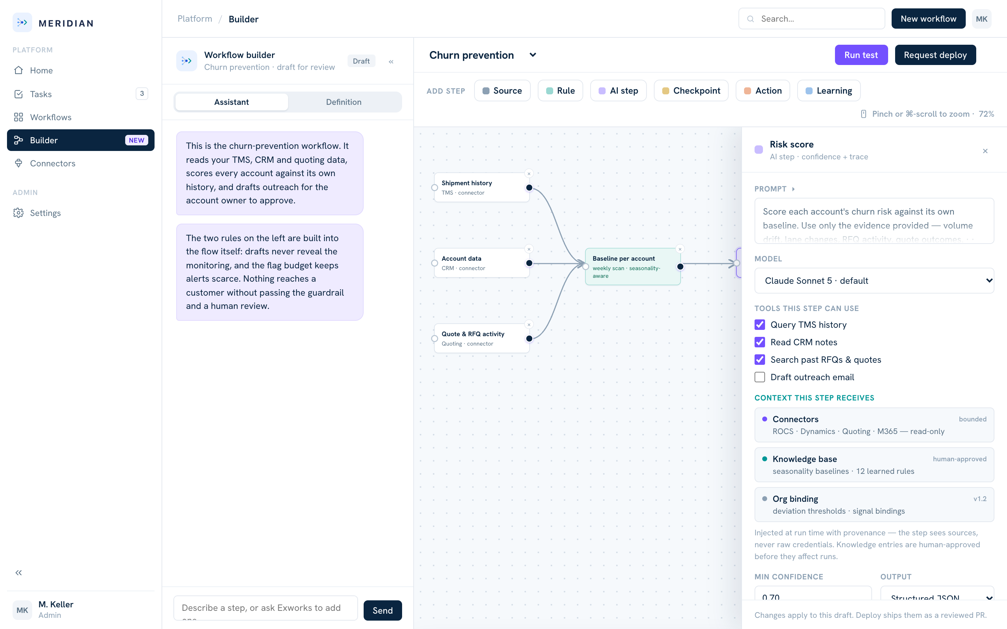Expand the Prompt section arrow

793,189
